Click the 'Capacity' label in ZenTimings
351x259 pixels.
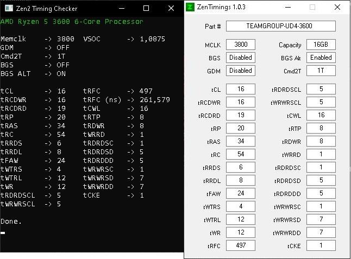point(290,45)
